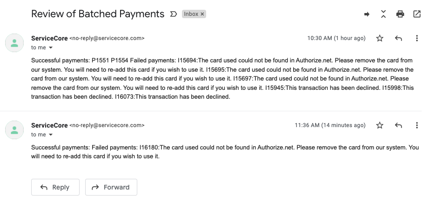
Task: Click ServiceCore sender name in second message
Action: (49, 125)
